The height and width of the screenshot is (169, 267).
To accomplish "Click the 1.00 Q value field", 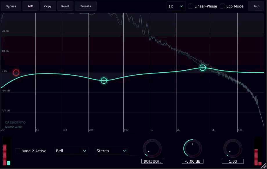I will point(233,161).
